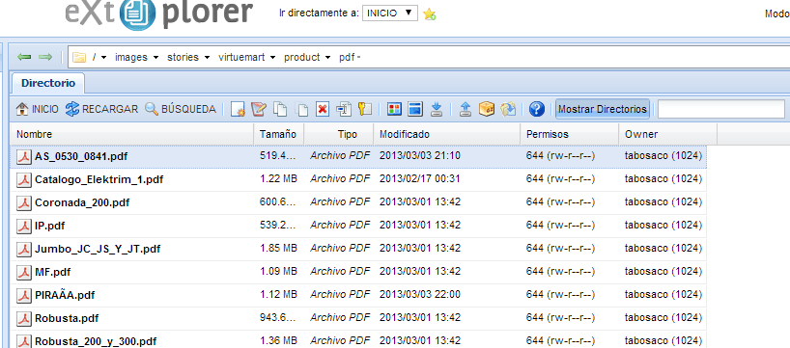Expand 'stories' breadcrumb dropdown
Screen dimensions: 790x348
207,57
